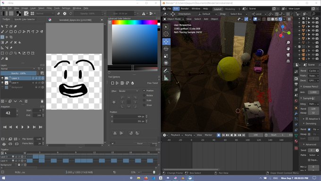Click Blender current frame field showing 190
This screenshot has height=181, width=321.
click(256, 135)
